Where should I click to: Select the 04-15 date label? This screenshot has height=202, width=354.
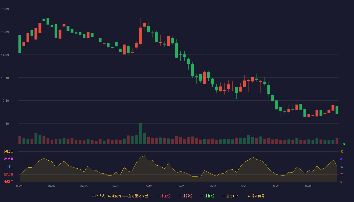[x=84, y=186]
